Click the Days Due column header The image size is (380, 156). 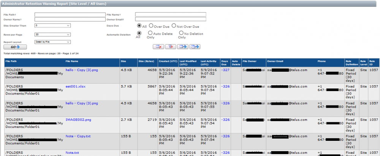(x=225, y=62)
